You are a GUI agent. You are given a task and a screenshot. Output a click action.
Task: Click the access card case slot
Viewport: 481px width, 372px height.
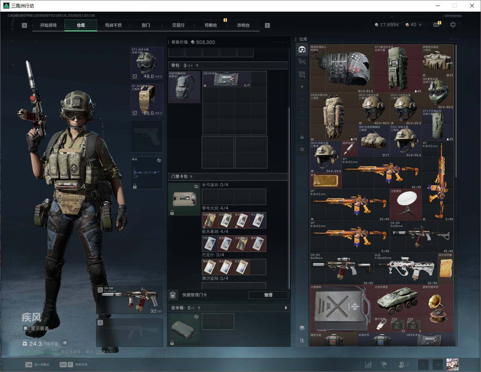coord(184,199)
